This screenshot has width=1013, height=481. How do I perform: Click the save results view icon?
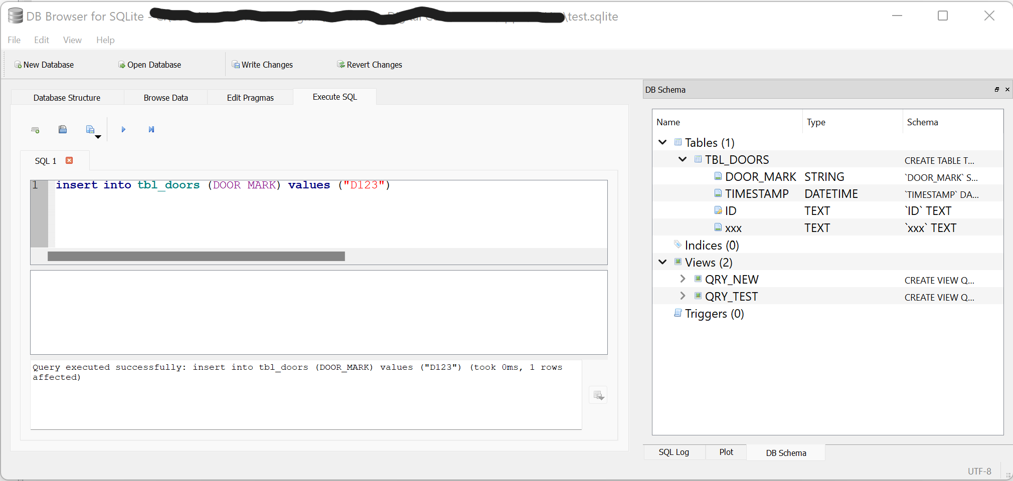(x=598, y=395)
